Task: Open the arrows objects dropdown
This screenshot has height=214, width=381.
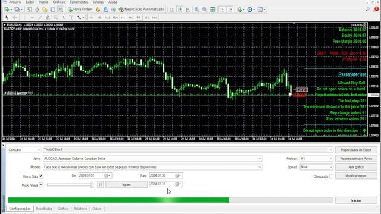Action: click(x=80, y=17)
